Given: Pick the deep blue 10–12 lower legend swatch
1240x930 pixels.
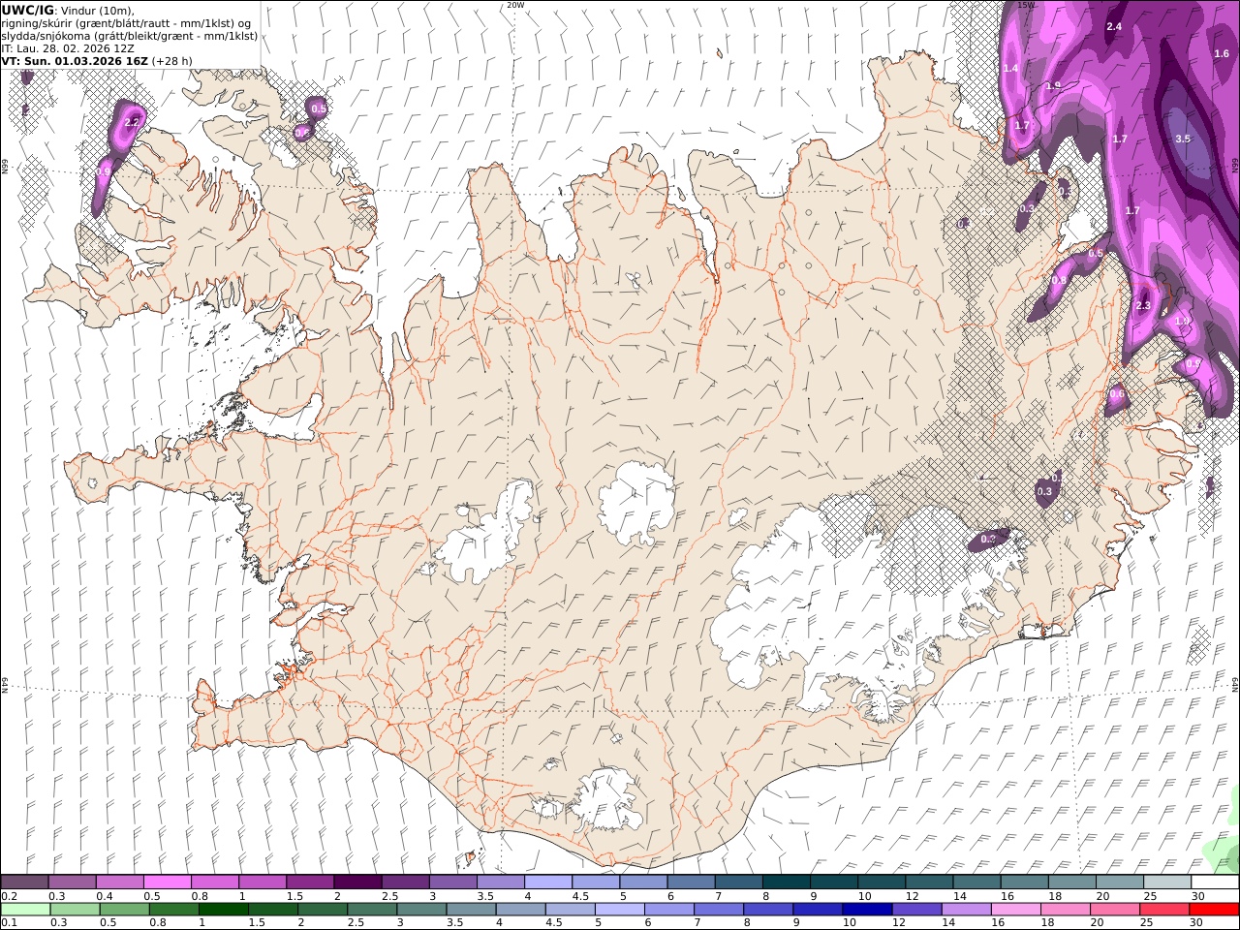Looking at the screenshot, I should pyautogui.click(x=868, y=910).
